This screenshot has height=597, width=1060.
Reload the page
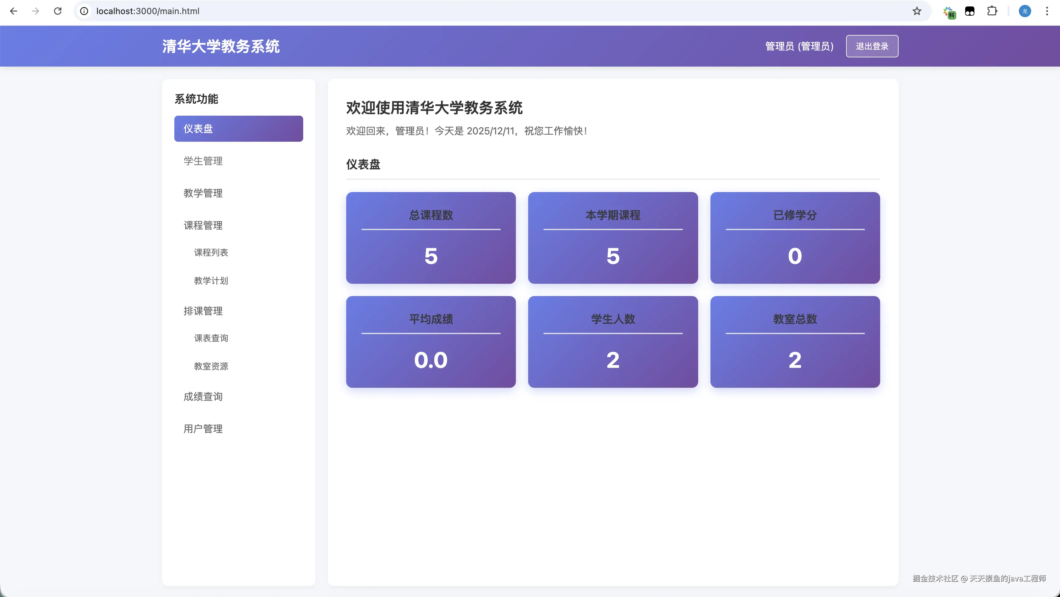click(x=58, y=11)
